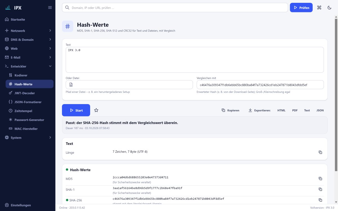
Task: Open the JSON-Formatierer tool
Action: coord(30,102)
